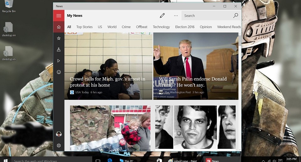Click The Washington Post source label

point(177,92)
